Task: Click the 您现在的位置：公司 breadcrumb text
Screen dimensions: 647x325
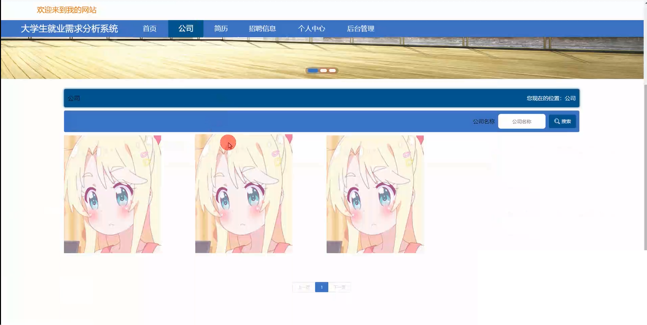Action: point(551,98)
